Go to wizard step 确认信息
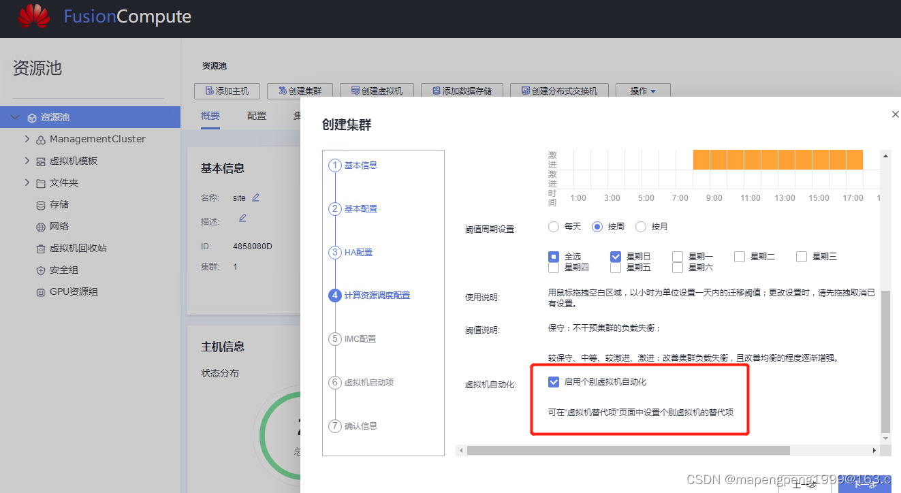The width and height of the screenshot is (901, 493). pos(353,426)
